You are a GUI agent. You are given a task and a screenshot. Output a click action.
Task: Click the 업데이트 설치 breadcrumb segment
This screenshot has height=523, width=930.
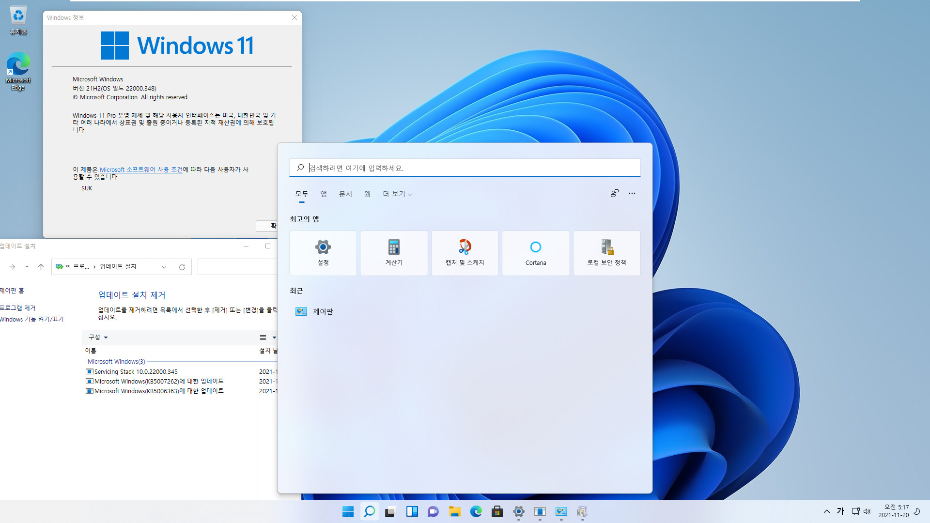pyautogui.click(x=118, y=266)
